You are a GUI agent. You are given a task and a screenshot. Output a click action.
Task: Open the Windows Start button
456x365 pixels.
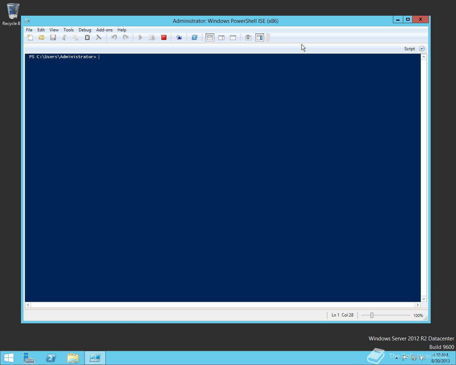tap(9, 358)
